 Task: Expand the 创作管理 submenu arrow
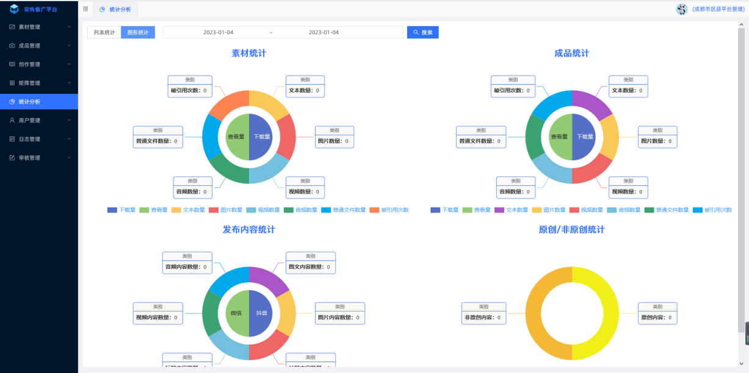69,64
